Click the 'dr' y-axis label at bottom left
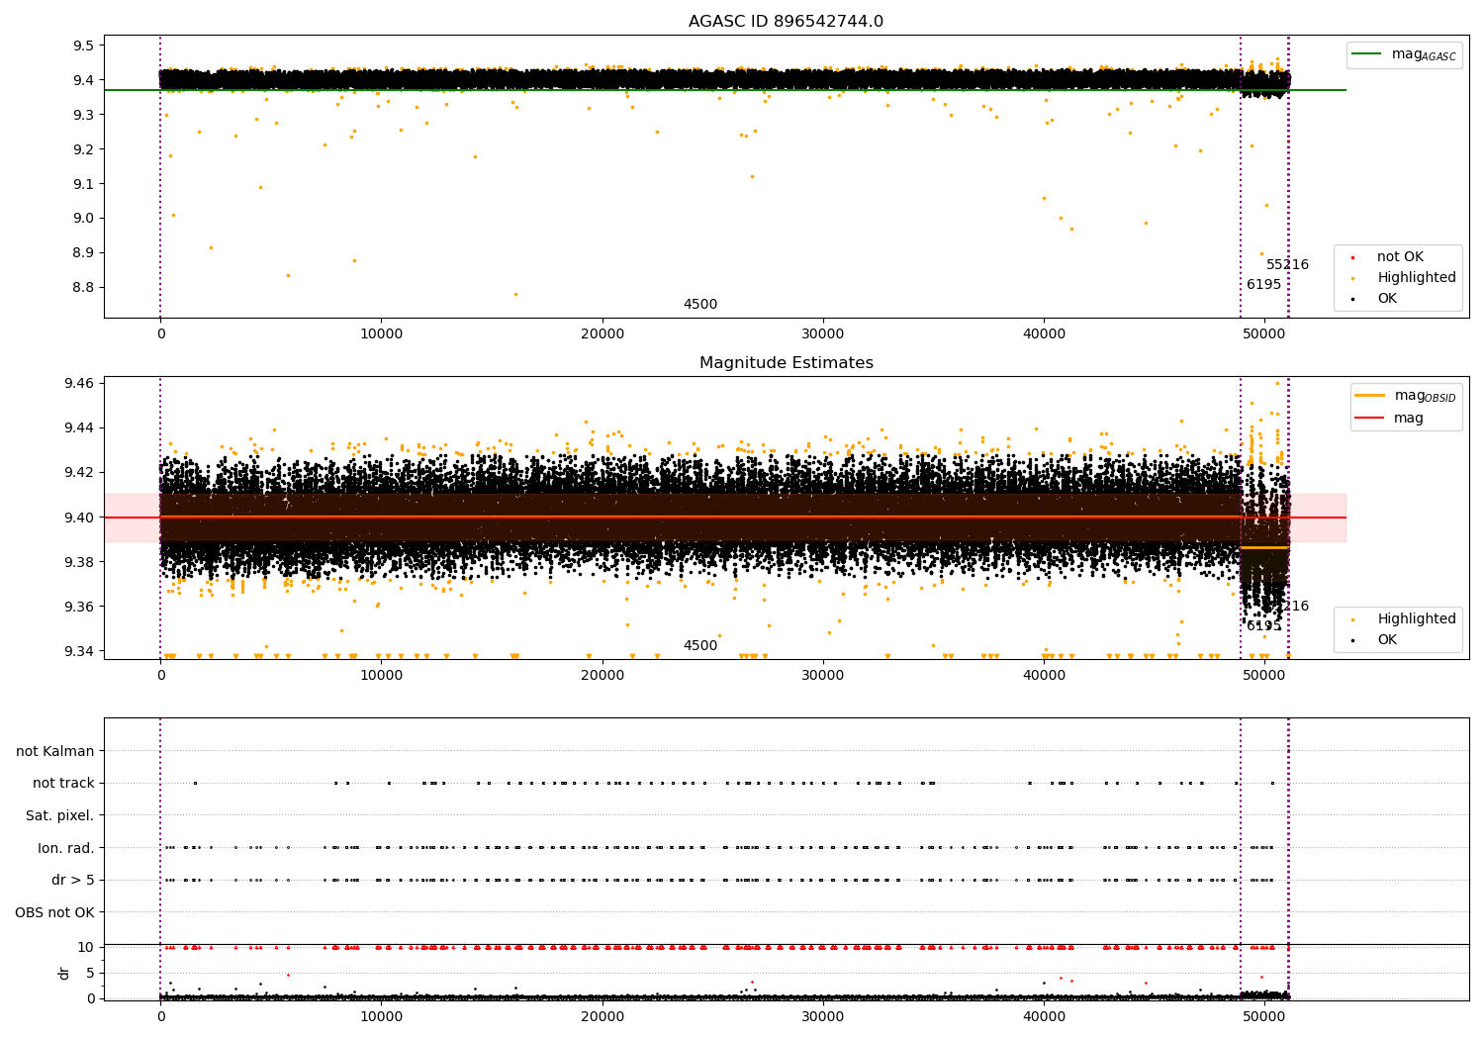The height and width of the screenshot is (1039, 1484). 64,973
